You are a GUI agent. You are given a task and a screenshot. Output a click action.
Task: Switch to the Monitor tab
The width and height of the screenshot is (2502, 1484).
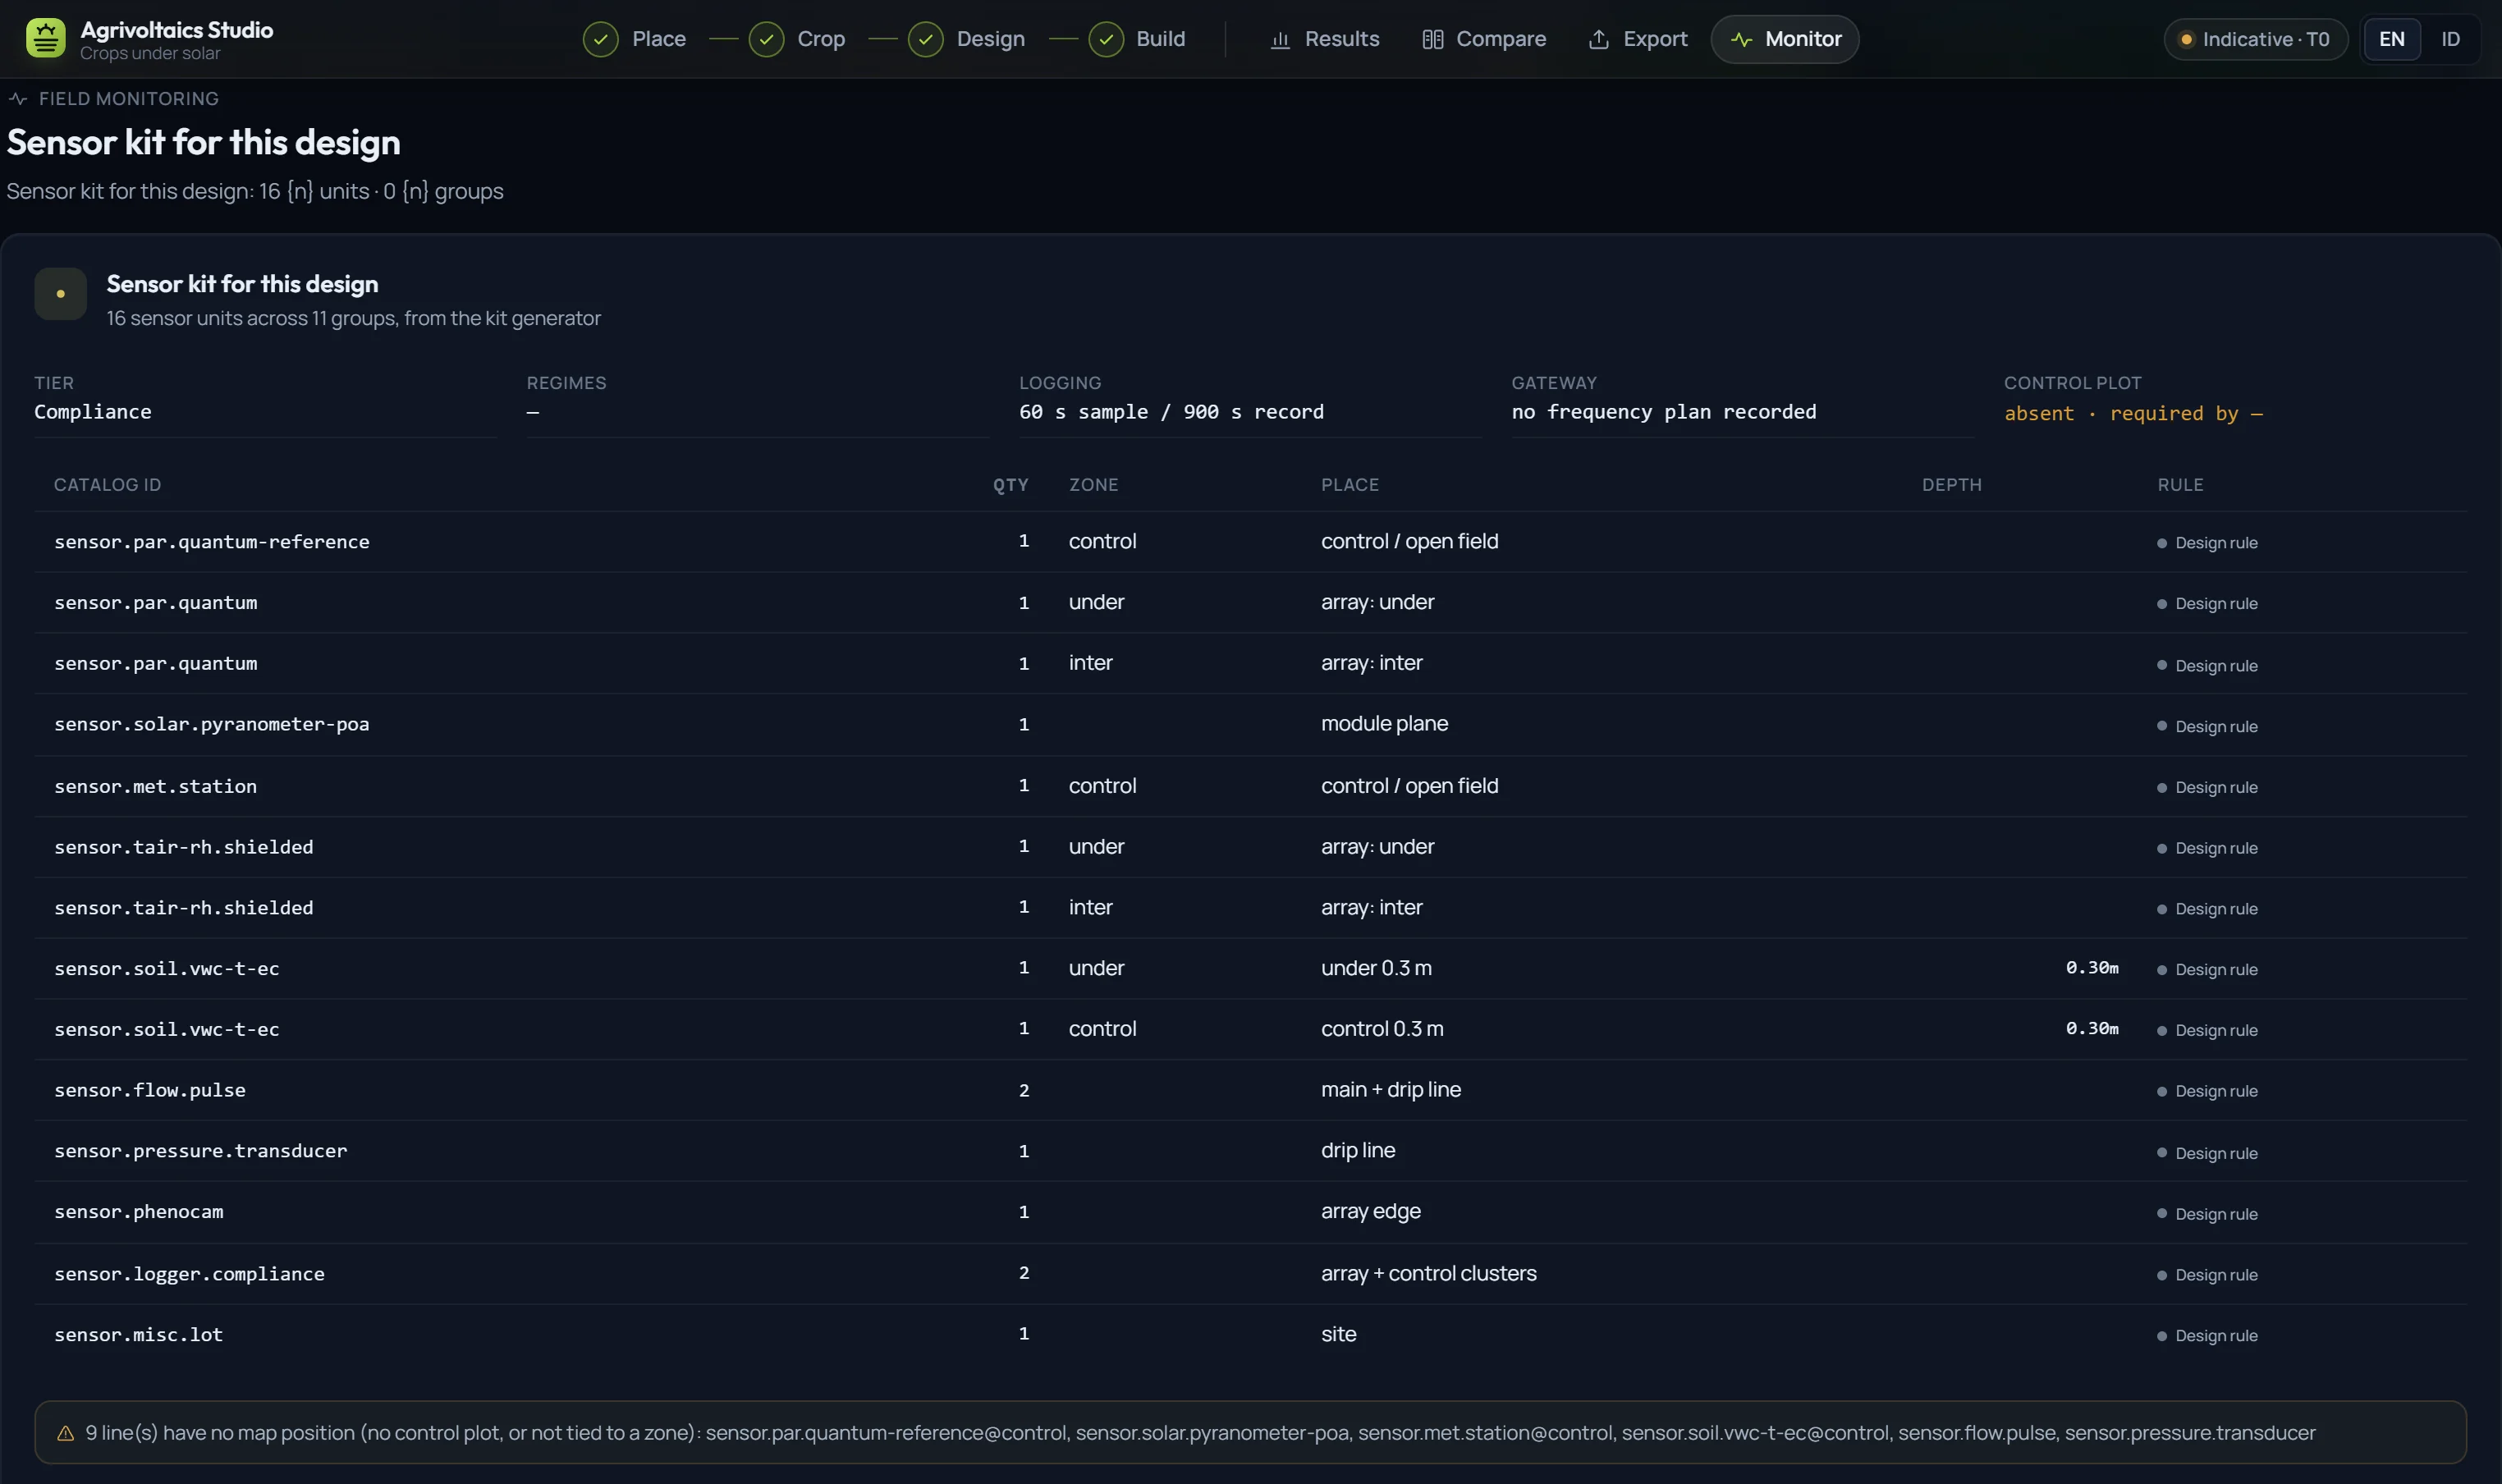tap(1785, 39)
